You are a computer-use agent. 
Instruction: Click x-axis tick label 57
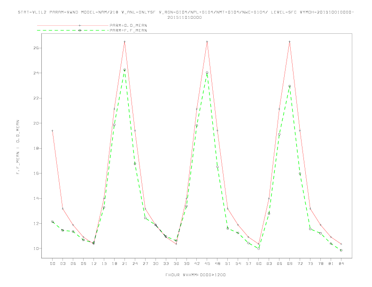pyautogui.click(x=248, y=264)
